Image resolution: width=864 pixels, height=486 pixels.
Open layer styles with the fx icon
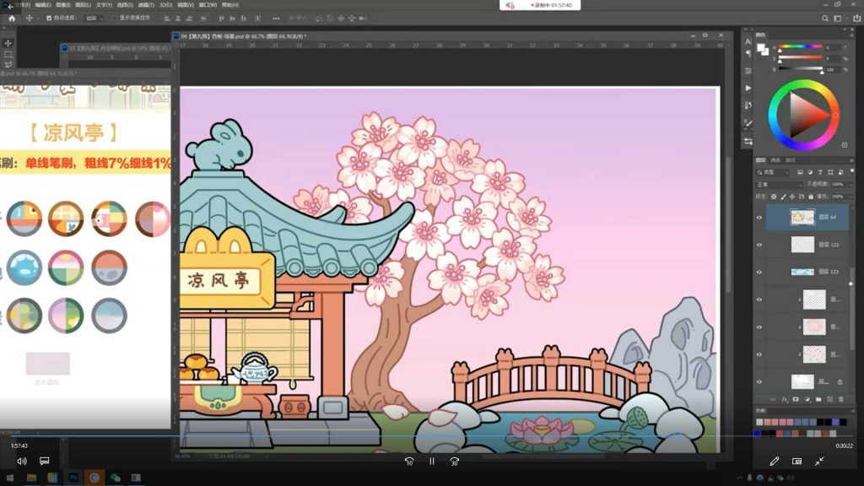785,398
